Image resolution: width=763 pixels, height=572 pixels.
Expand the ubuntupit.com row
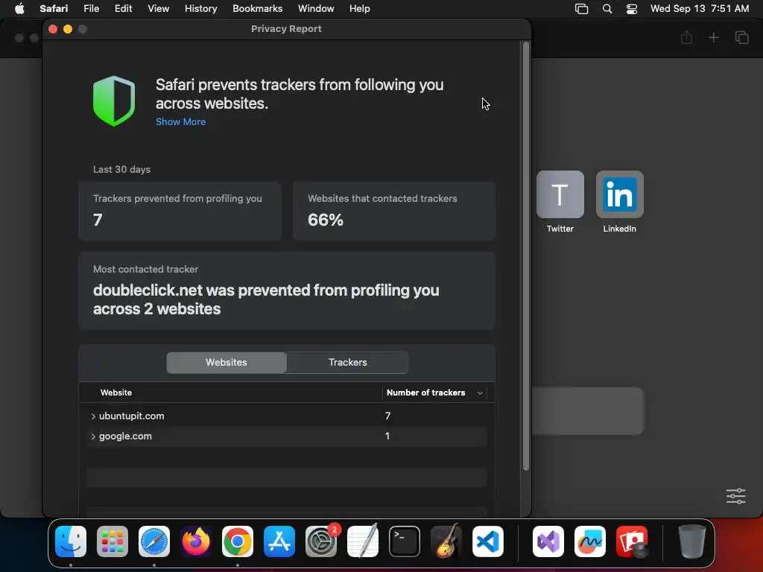click(93, 416)
